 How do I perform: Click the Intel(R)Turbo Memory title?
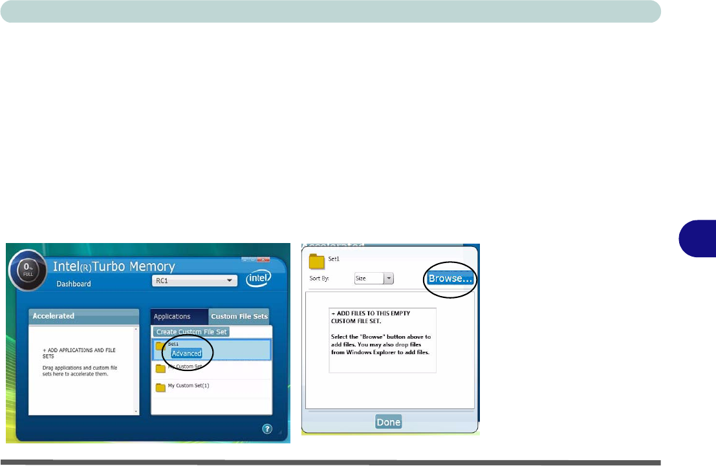(x=114, y=266)
